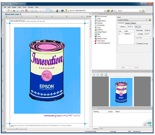This screenshot has width=155, height=135.
Task: Open the File menu
Action: coord(5,7)
